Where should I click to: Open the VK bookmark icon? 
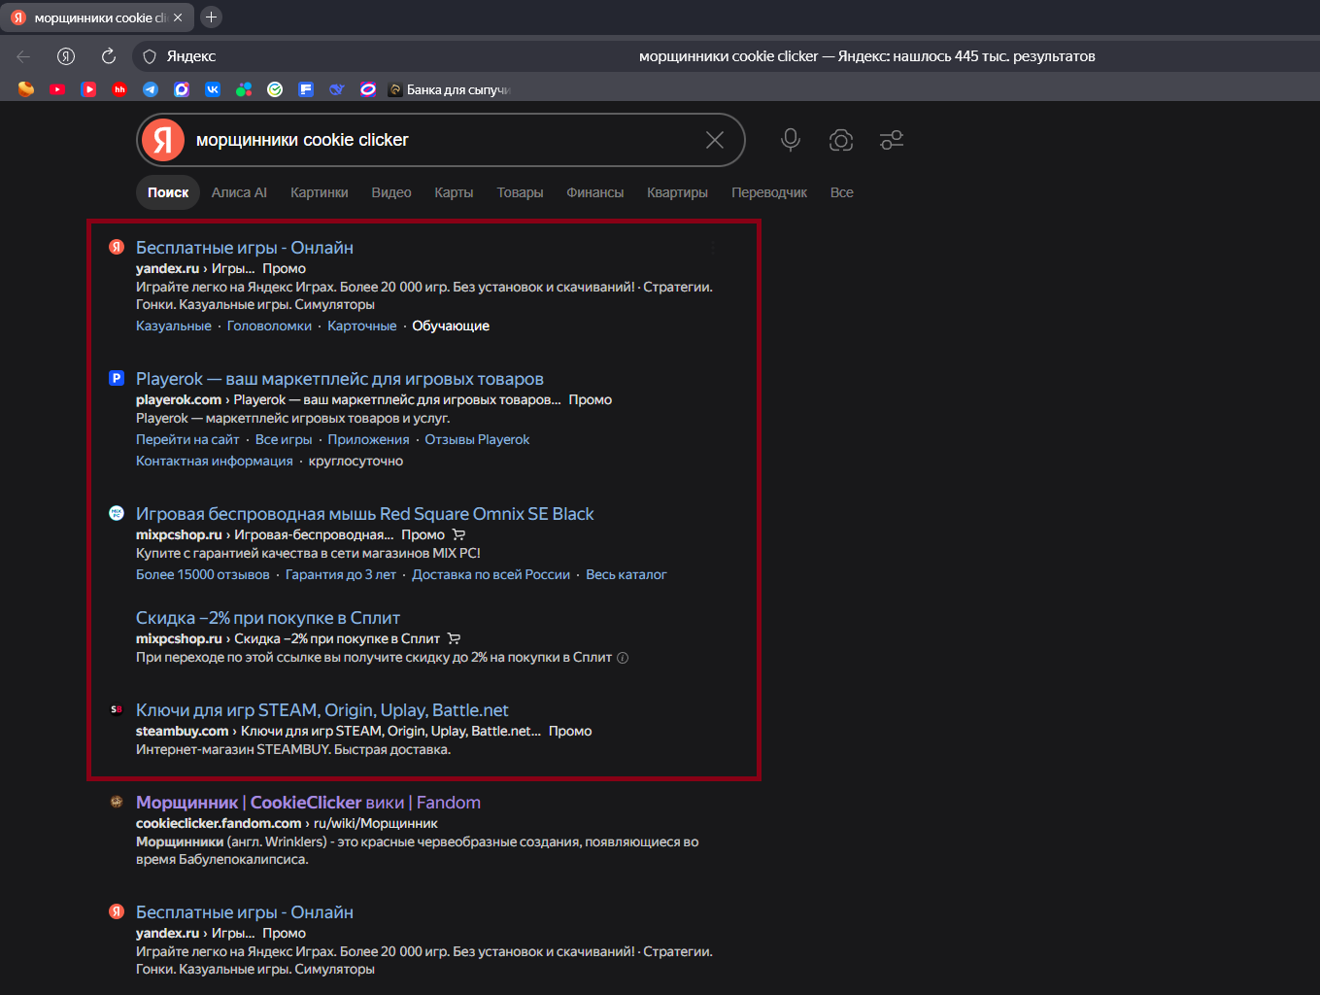213,89
